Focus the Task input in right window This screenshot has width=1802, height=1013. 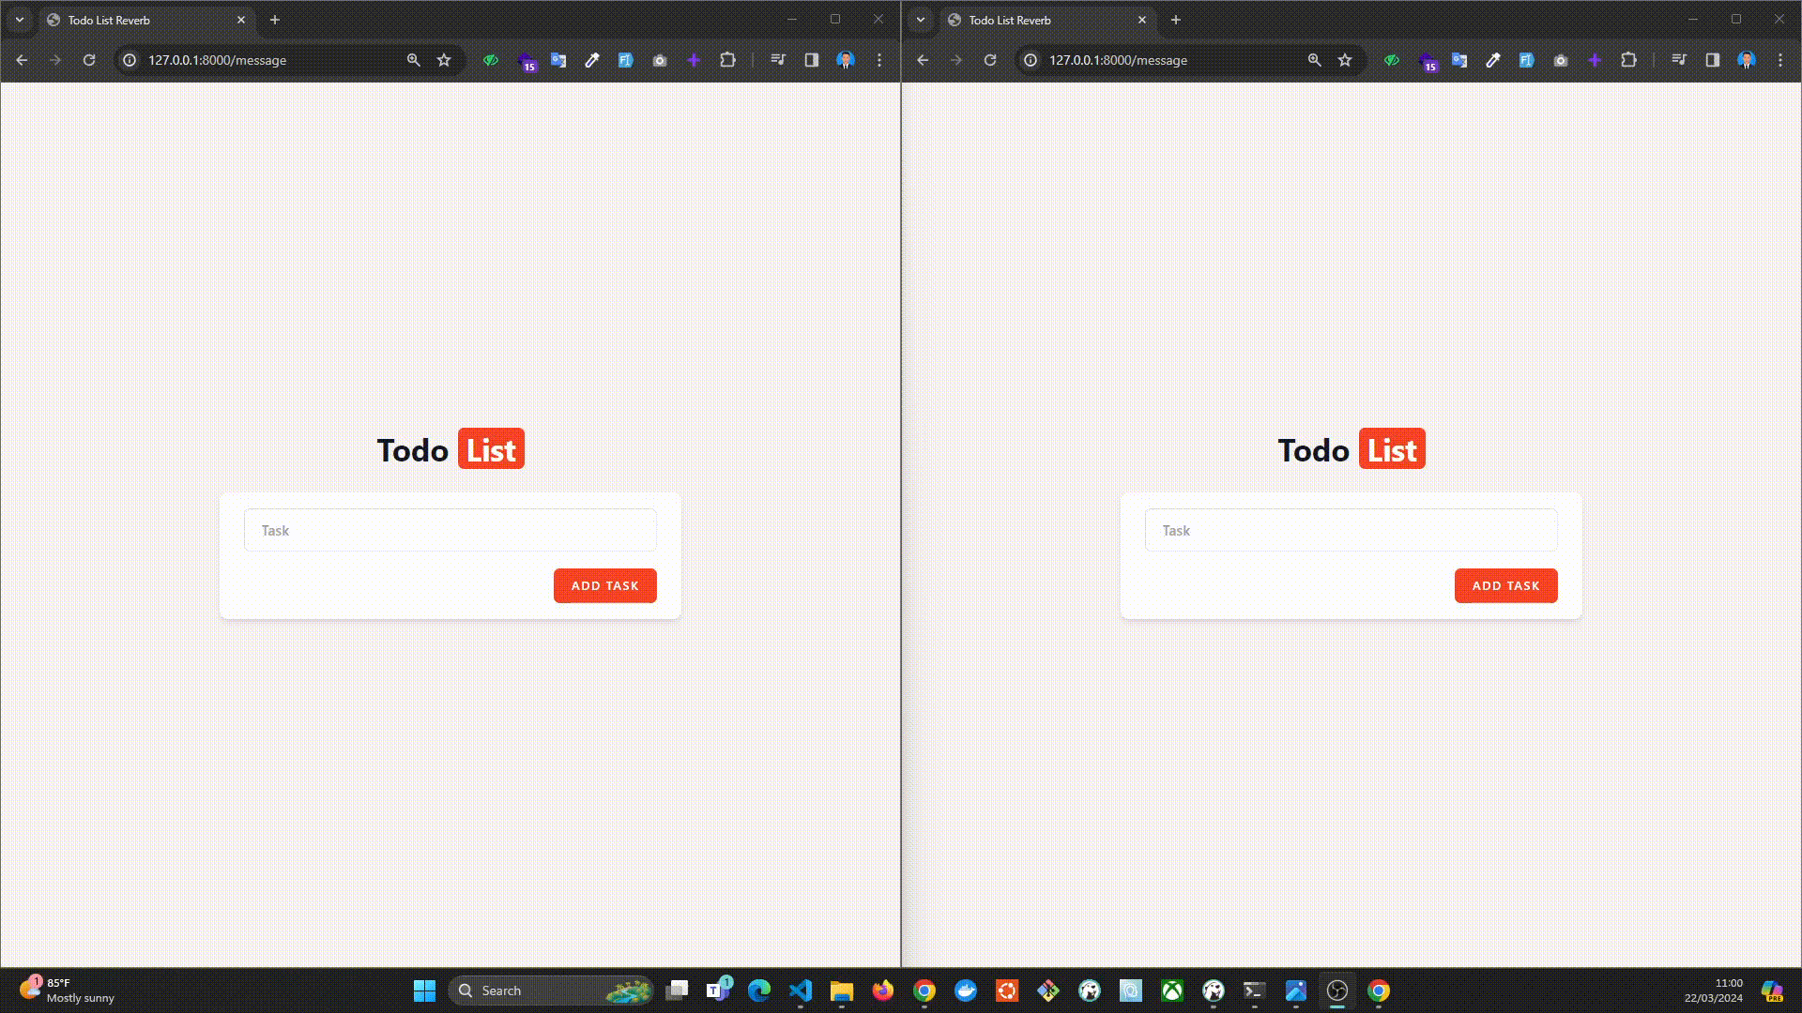[1351, 530]
